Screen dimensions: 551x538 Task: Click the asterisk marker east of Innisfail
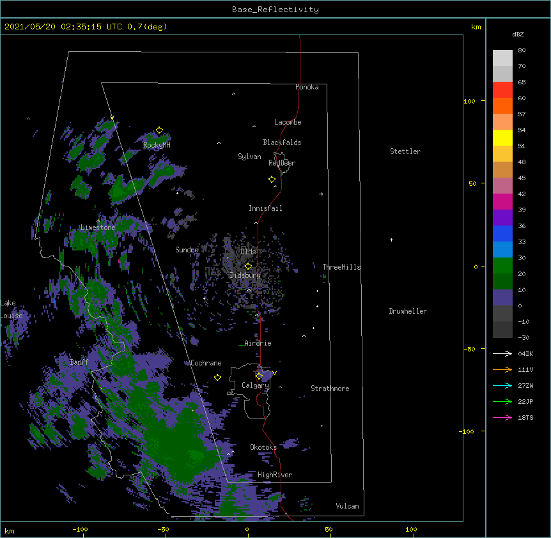[x=321, y=194]
